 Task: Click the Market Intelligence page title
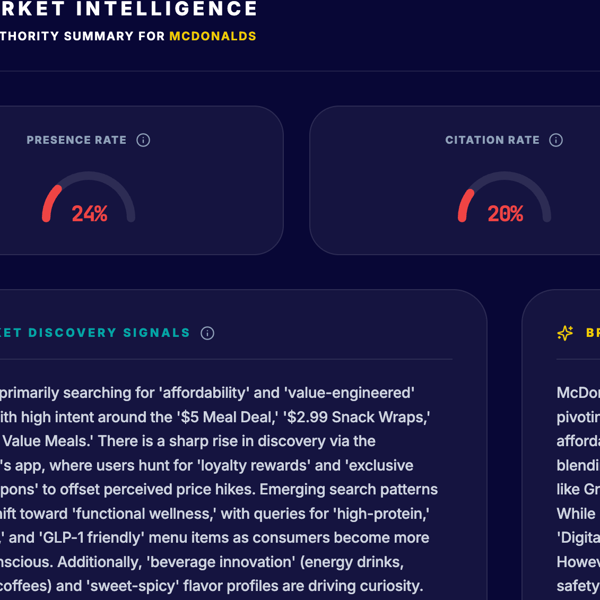[x=129, y=9]
